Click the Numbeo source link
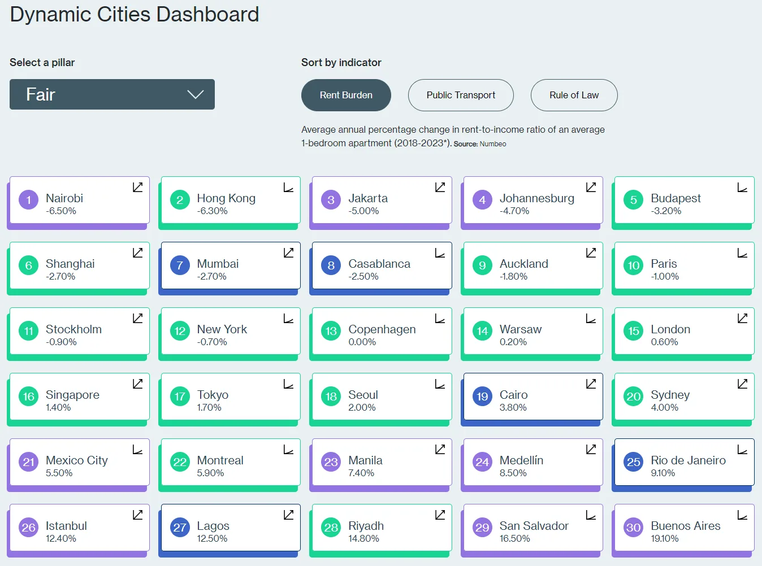This screenshot has height=566, width=762. coord(493,144)
